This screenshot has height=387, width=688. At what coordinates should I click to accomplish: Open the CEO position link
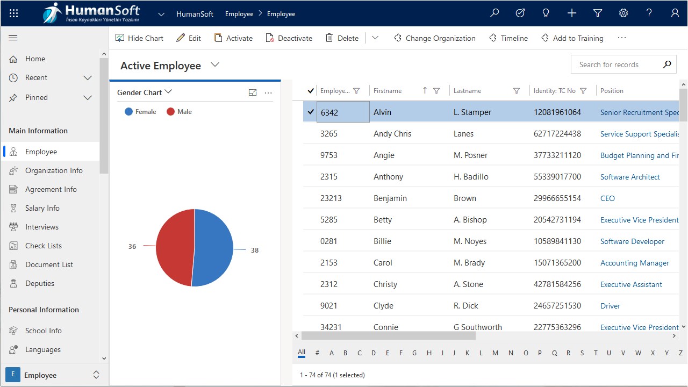click(x=607, y=198)
